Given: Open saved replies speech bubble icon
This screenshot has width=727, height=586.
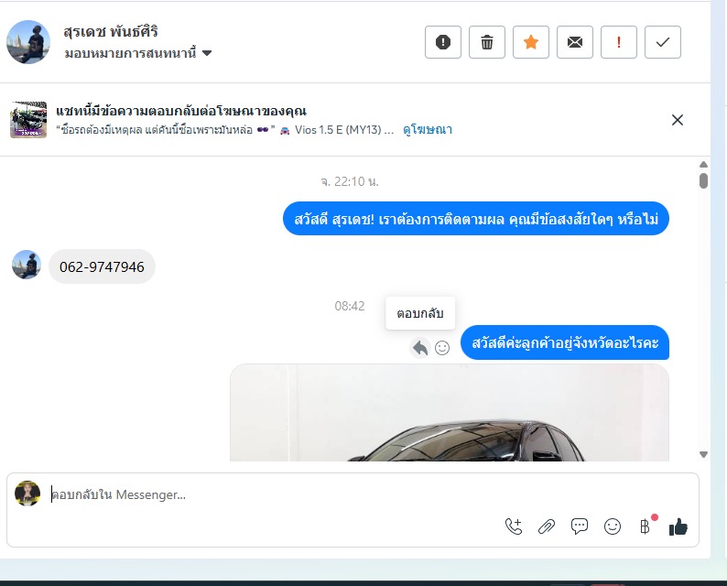Looking at the screenshot, I should pos(580,526).
